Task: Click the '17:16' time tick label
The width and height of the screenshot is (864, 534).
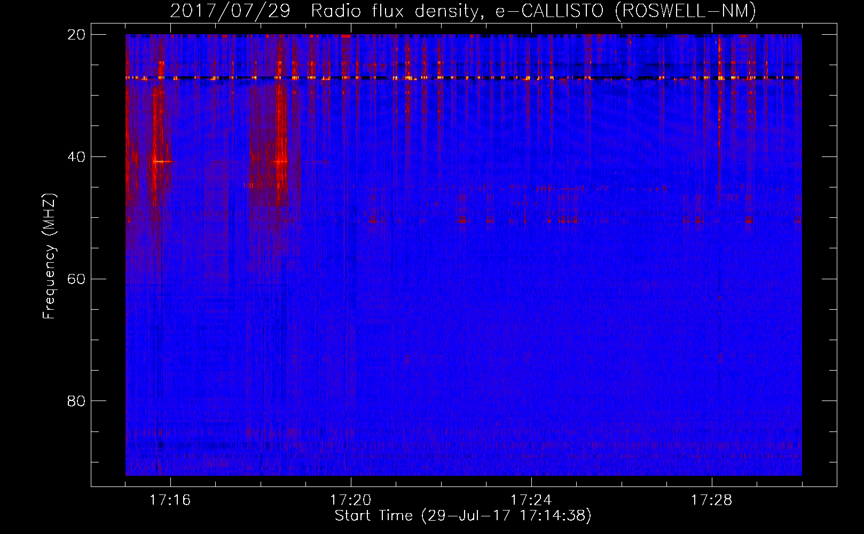Action: pos(170,500)
